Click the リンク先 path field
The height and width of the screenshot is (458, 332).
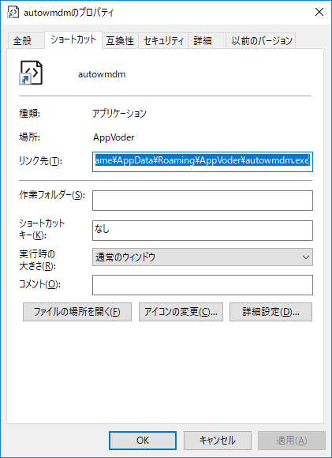(203, 162)
